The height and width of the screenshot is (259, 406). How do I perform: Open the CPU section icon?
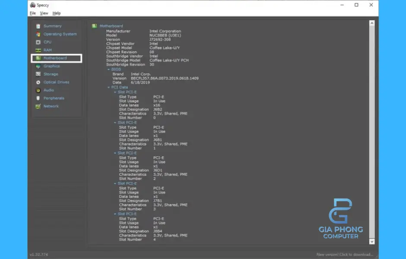[x=38, y=42]
